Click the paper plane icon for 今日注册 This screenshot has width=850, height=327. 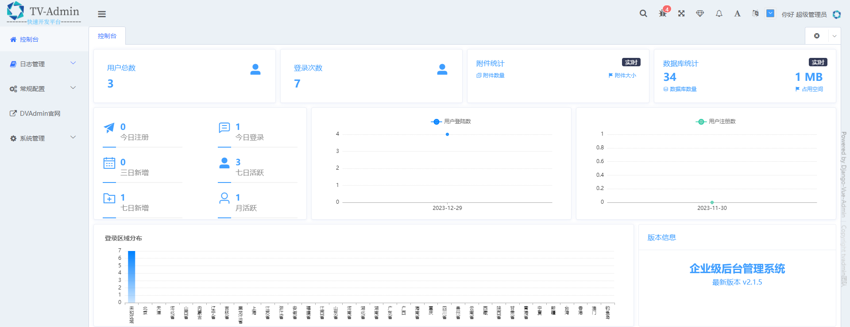109,128
